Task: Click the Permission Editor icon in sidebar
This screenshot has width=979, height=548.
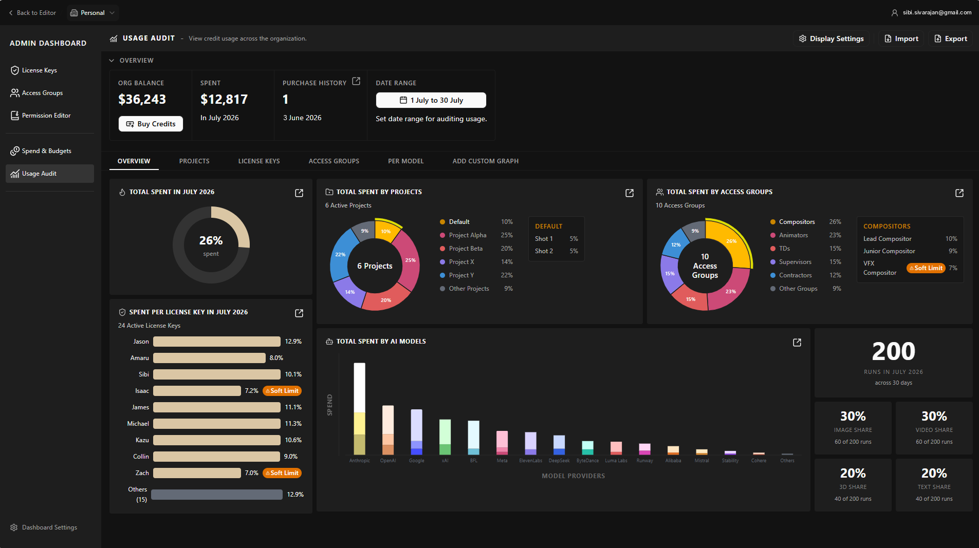Action: [x=15, y=116]
